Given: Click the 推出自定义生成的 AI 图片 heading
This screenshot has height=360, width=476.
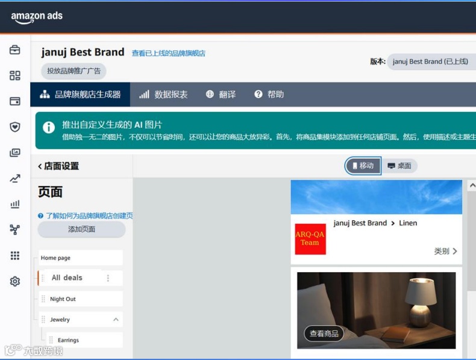Looking at the screenshot, I should pyautogui.click(x=112, y=125).
